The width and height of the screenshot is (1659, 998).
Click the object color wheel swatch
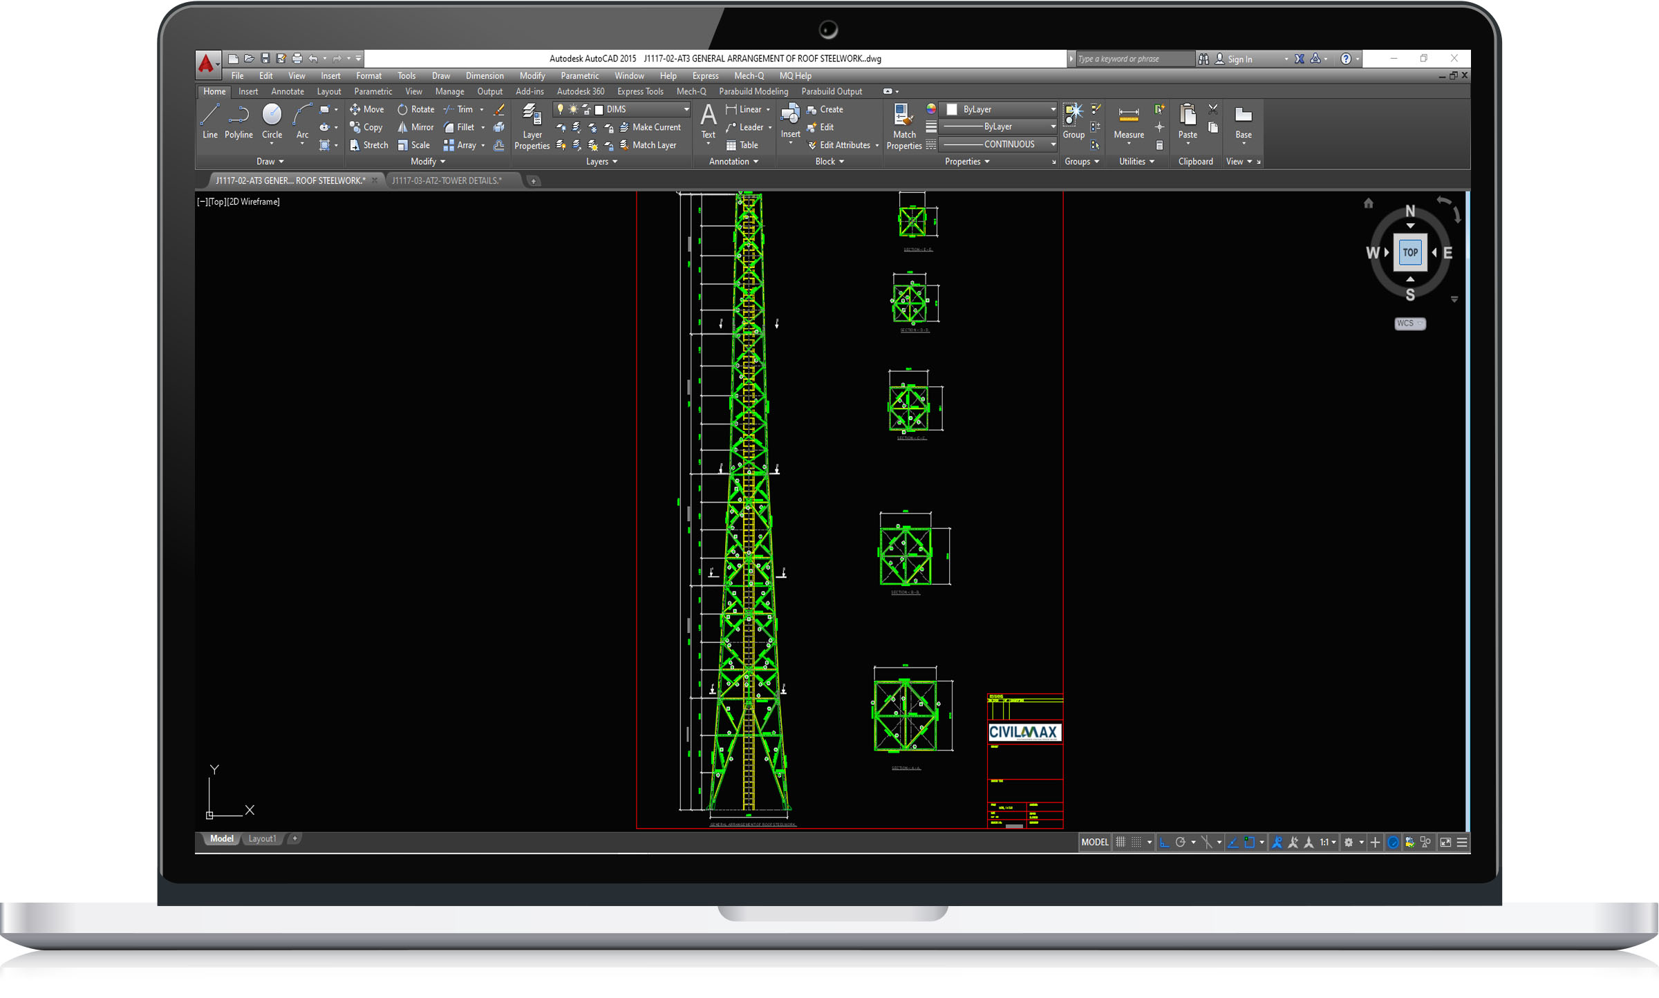931,109
